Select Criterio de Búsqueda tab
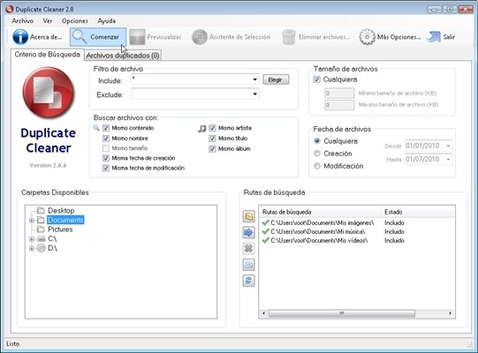This screenshot has height=353, width=478. coord(47,55)
